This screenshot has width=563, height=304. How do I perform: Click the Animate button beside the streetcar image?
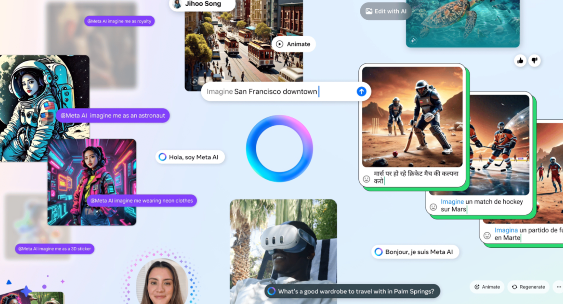pos(293,44)
